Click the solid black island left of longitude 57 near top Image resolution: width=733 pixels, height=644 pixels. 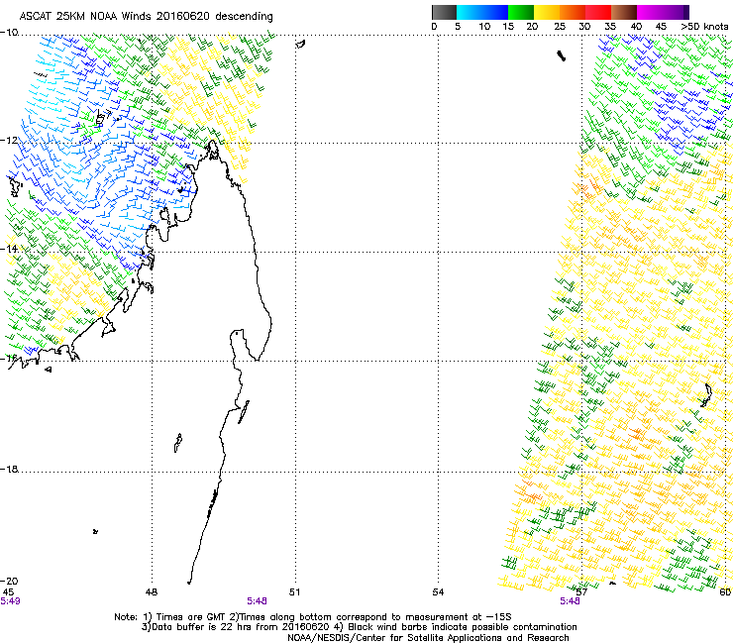pos(561,56)
